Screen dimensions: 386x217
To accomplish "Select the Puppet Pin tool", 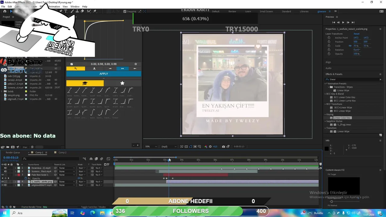I will click(x=95, y=11).
